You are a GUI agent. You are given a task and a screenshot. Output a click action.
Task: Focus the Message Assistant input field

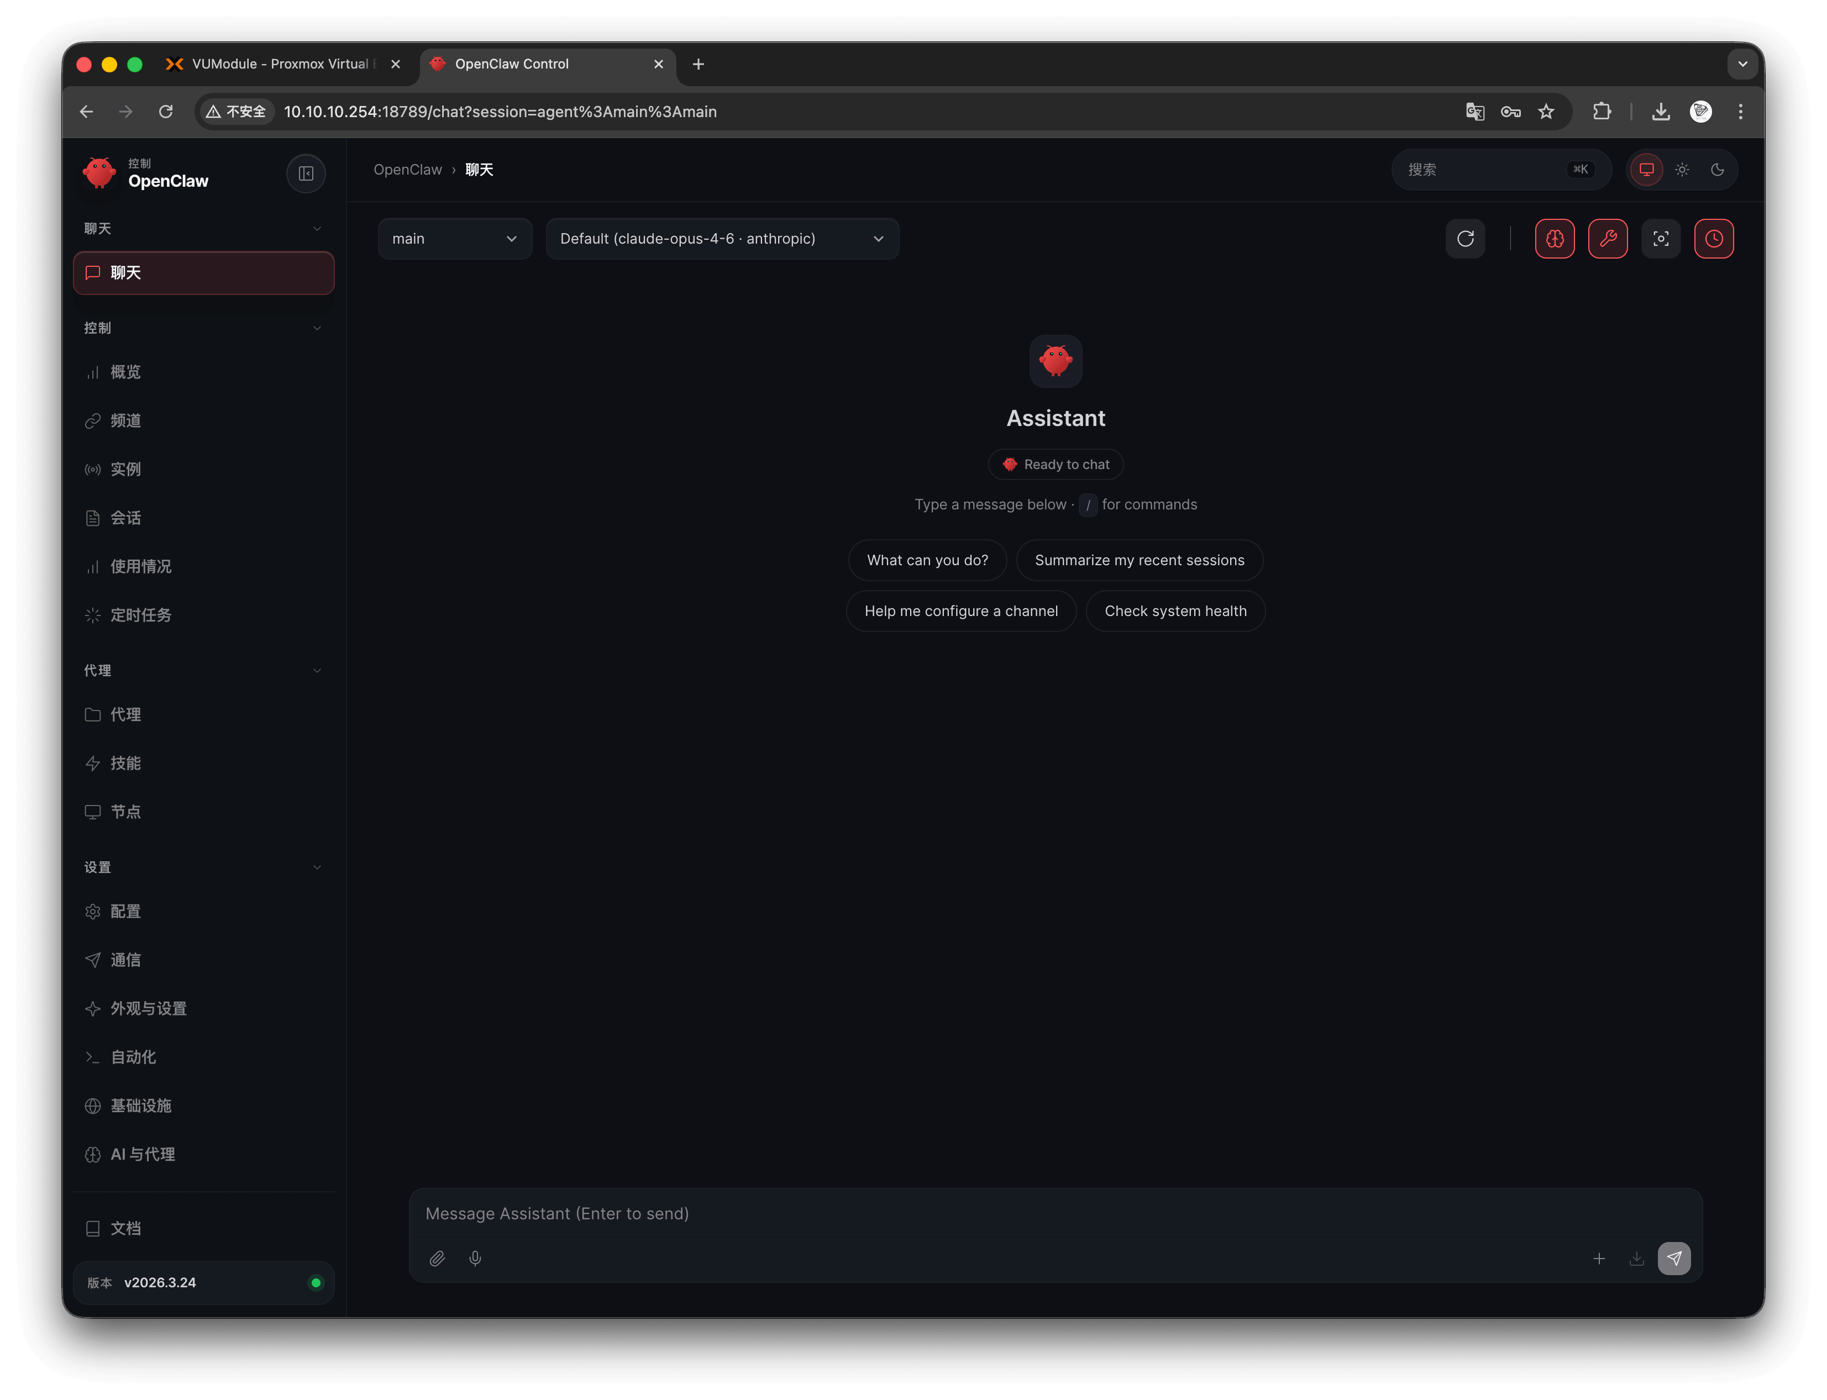tap(1055, 1213)
